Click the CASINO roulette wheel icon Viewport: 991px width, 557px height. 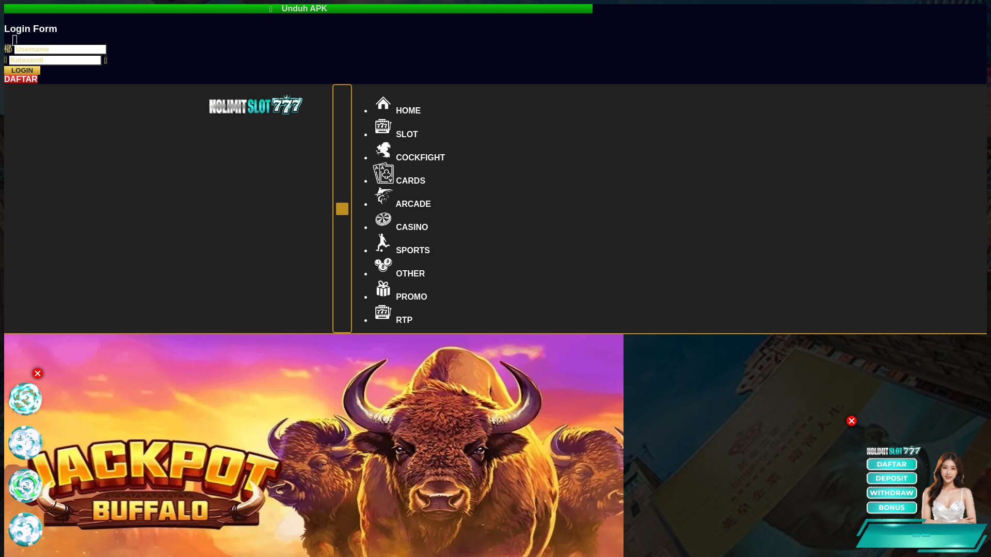click(383, 219)
